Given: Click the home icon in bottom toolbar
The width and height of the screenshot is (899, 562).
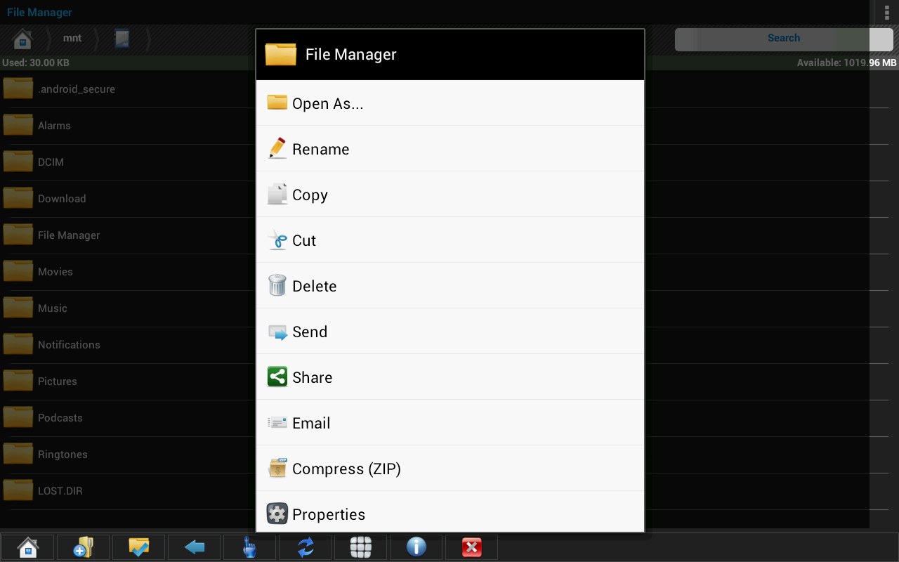Looking at the screenshot, I should coord(27,547).
